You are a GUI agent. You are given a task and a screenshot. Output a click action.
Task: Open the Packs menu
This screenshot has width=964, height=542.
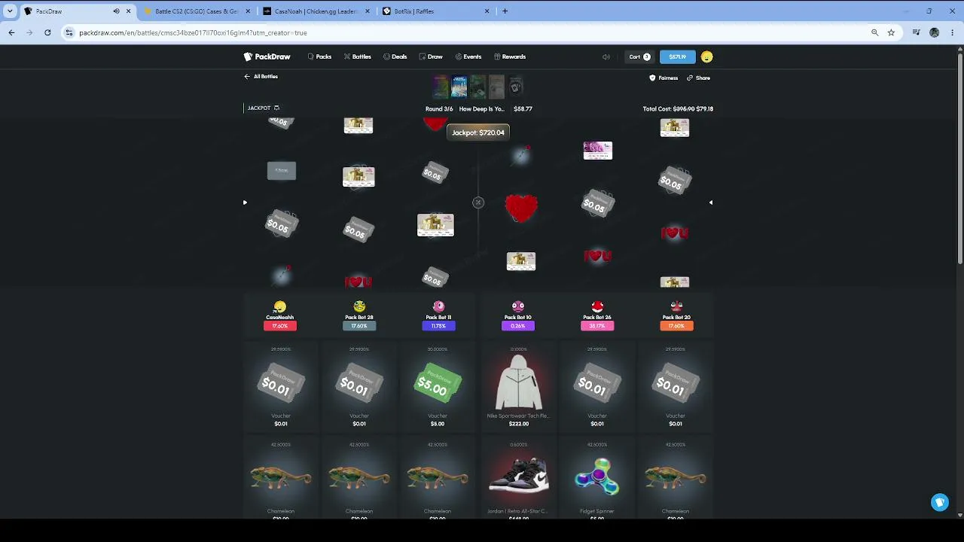[319, 56]
